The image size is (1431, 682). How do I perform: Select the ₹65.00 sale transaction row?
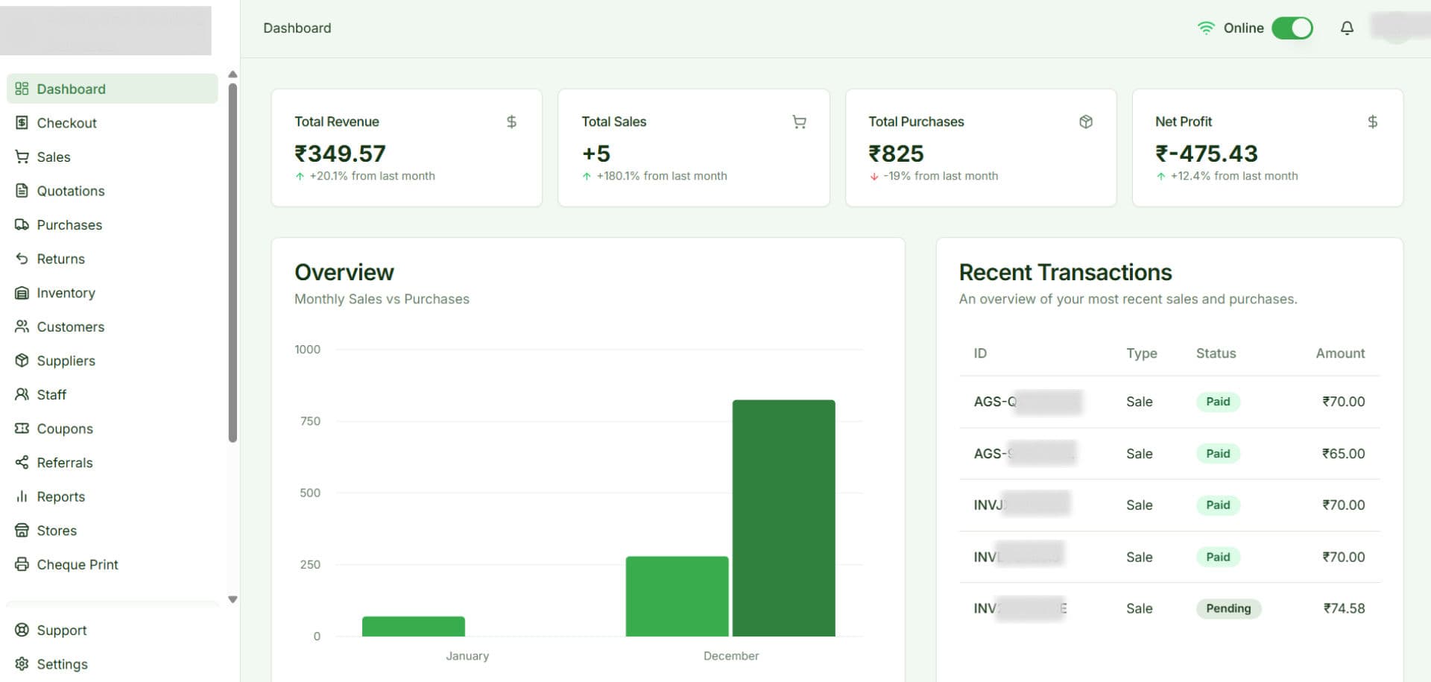coord(1169,453)
